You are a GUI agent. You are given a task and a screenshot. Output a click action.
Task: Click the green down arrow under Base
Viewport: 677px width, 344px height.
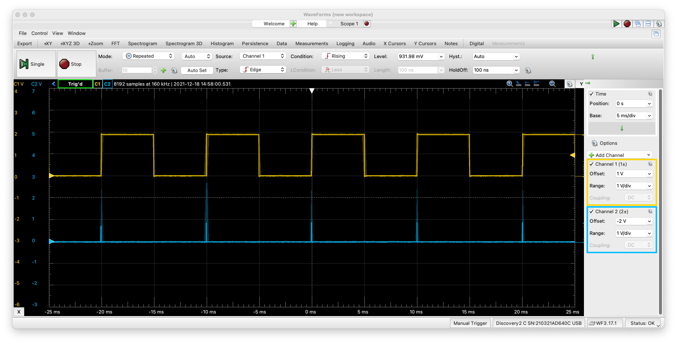pyautogui.click(x=622, y=128)
